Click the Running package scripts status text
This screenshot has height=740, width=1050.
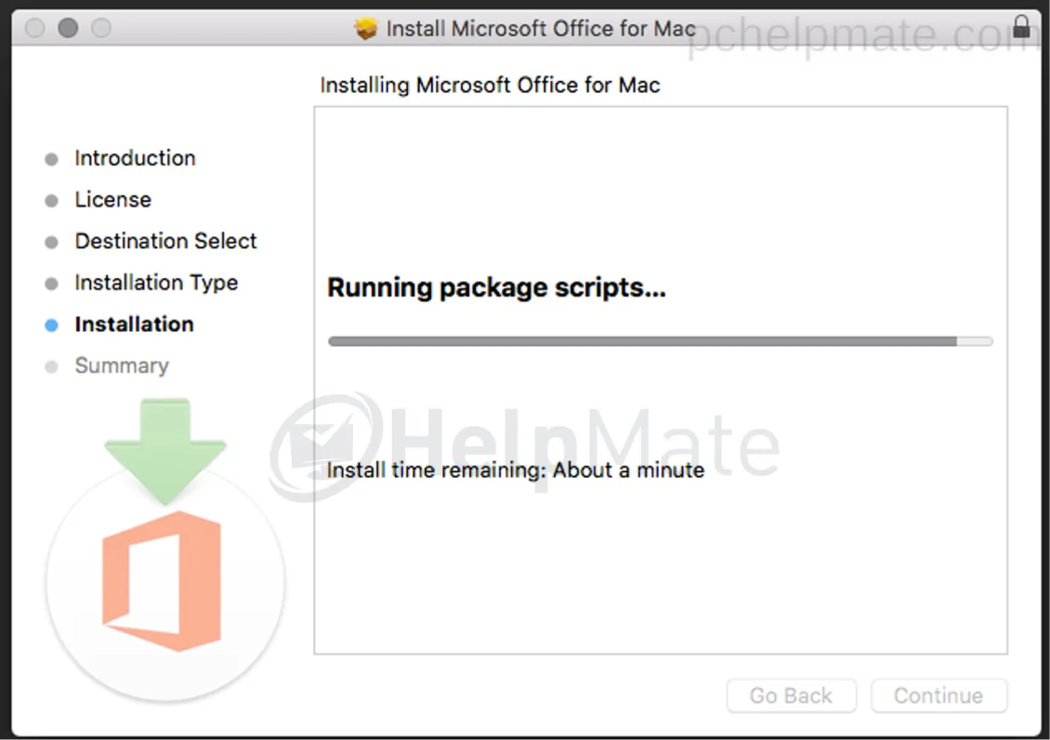496,288
